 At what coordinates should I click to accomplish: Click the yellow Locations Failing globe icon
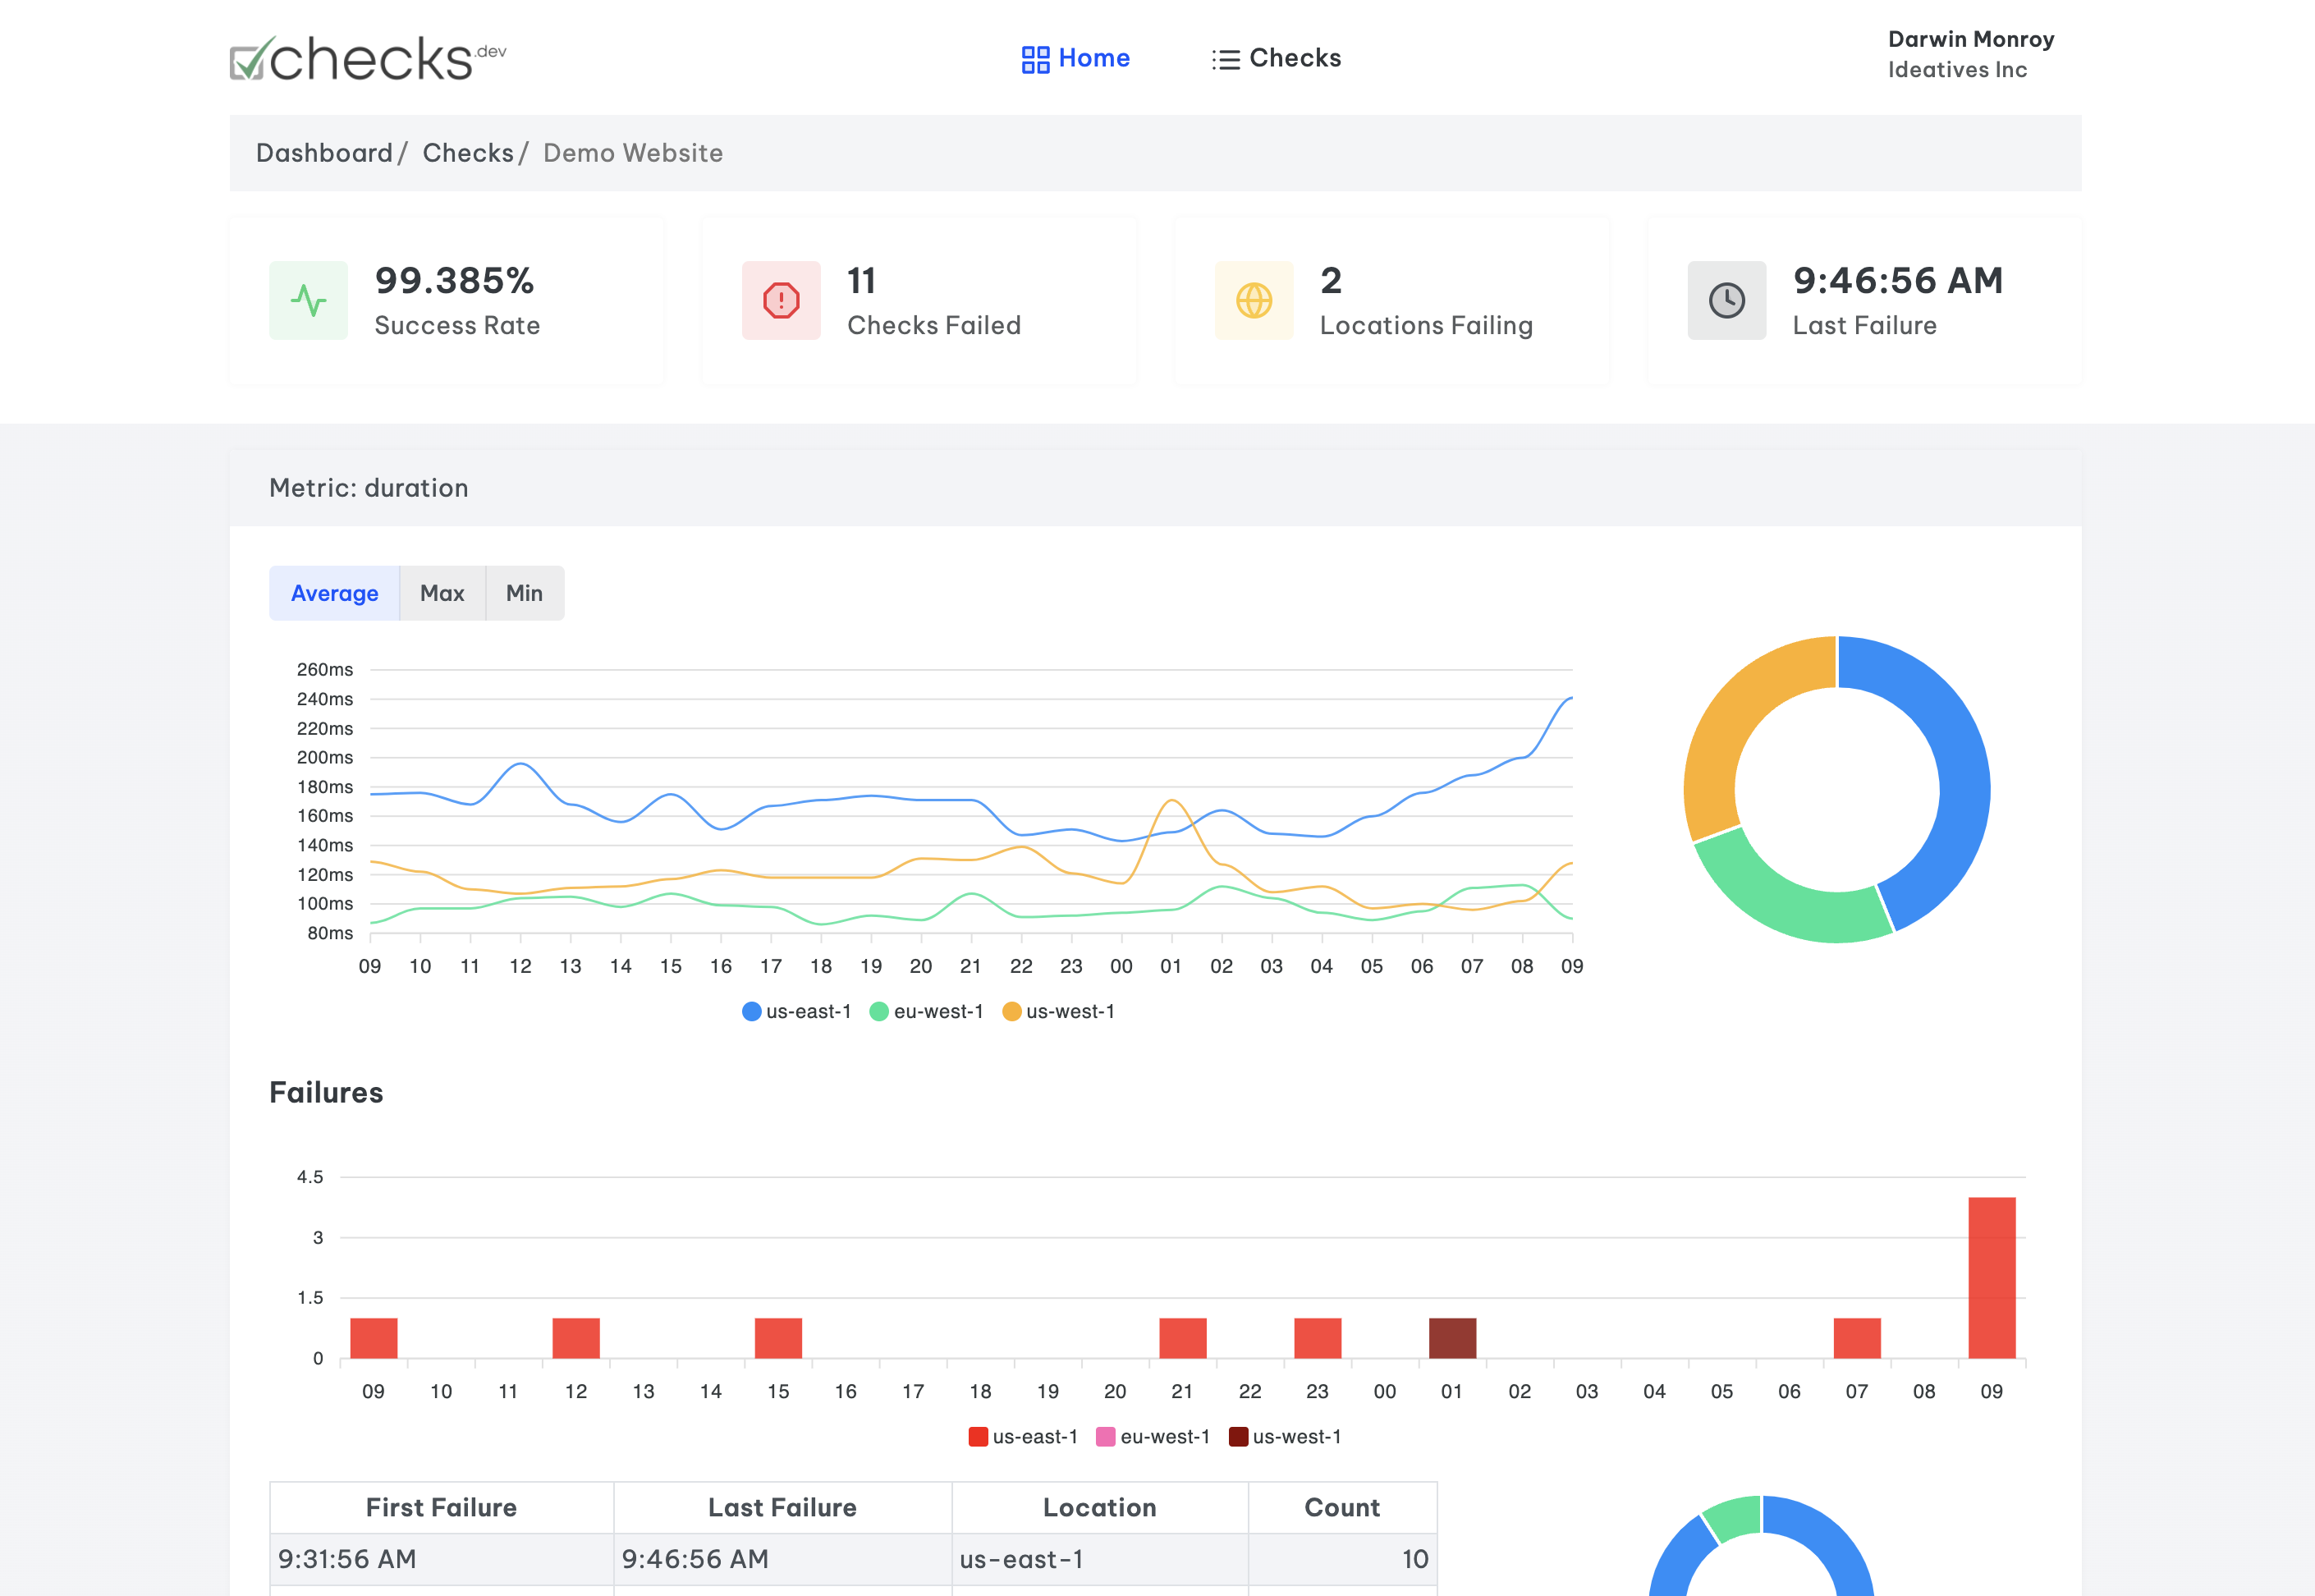(1254, 300)
